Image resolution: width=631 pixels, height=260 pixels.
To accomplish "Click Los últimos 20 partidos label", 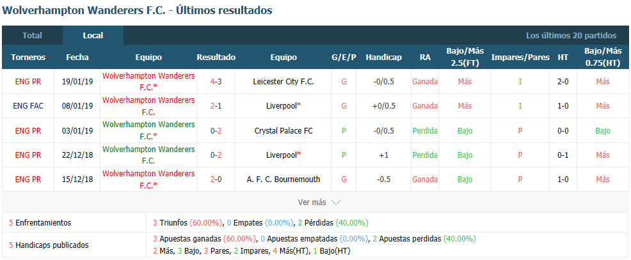I will point(571,35).
